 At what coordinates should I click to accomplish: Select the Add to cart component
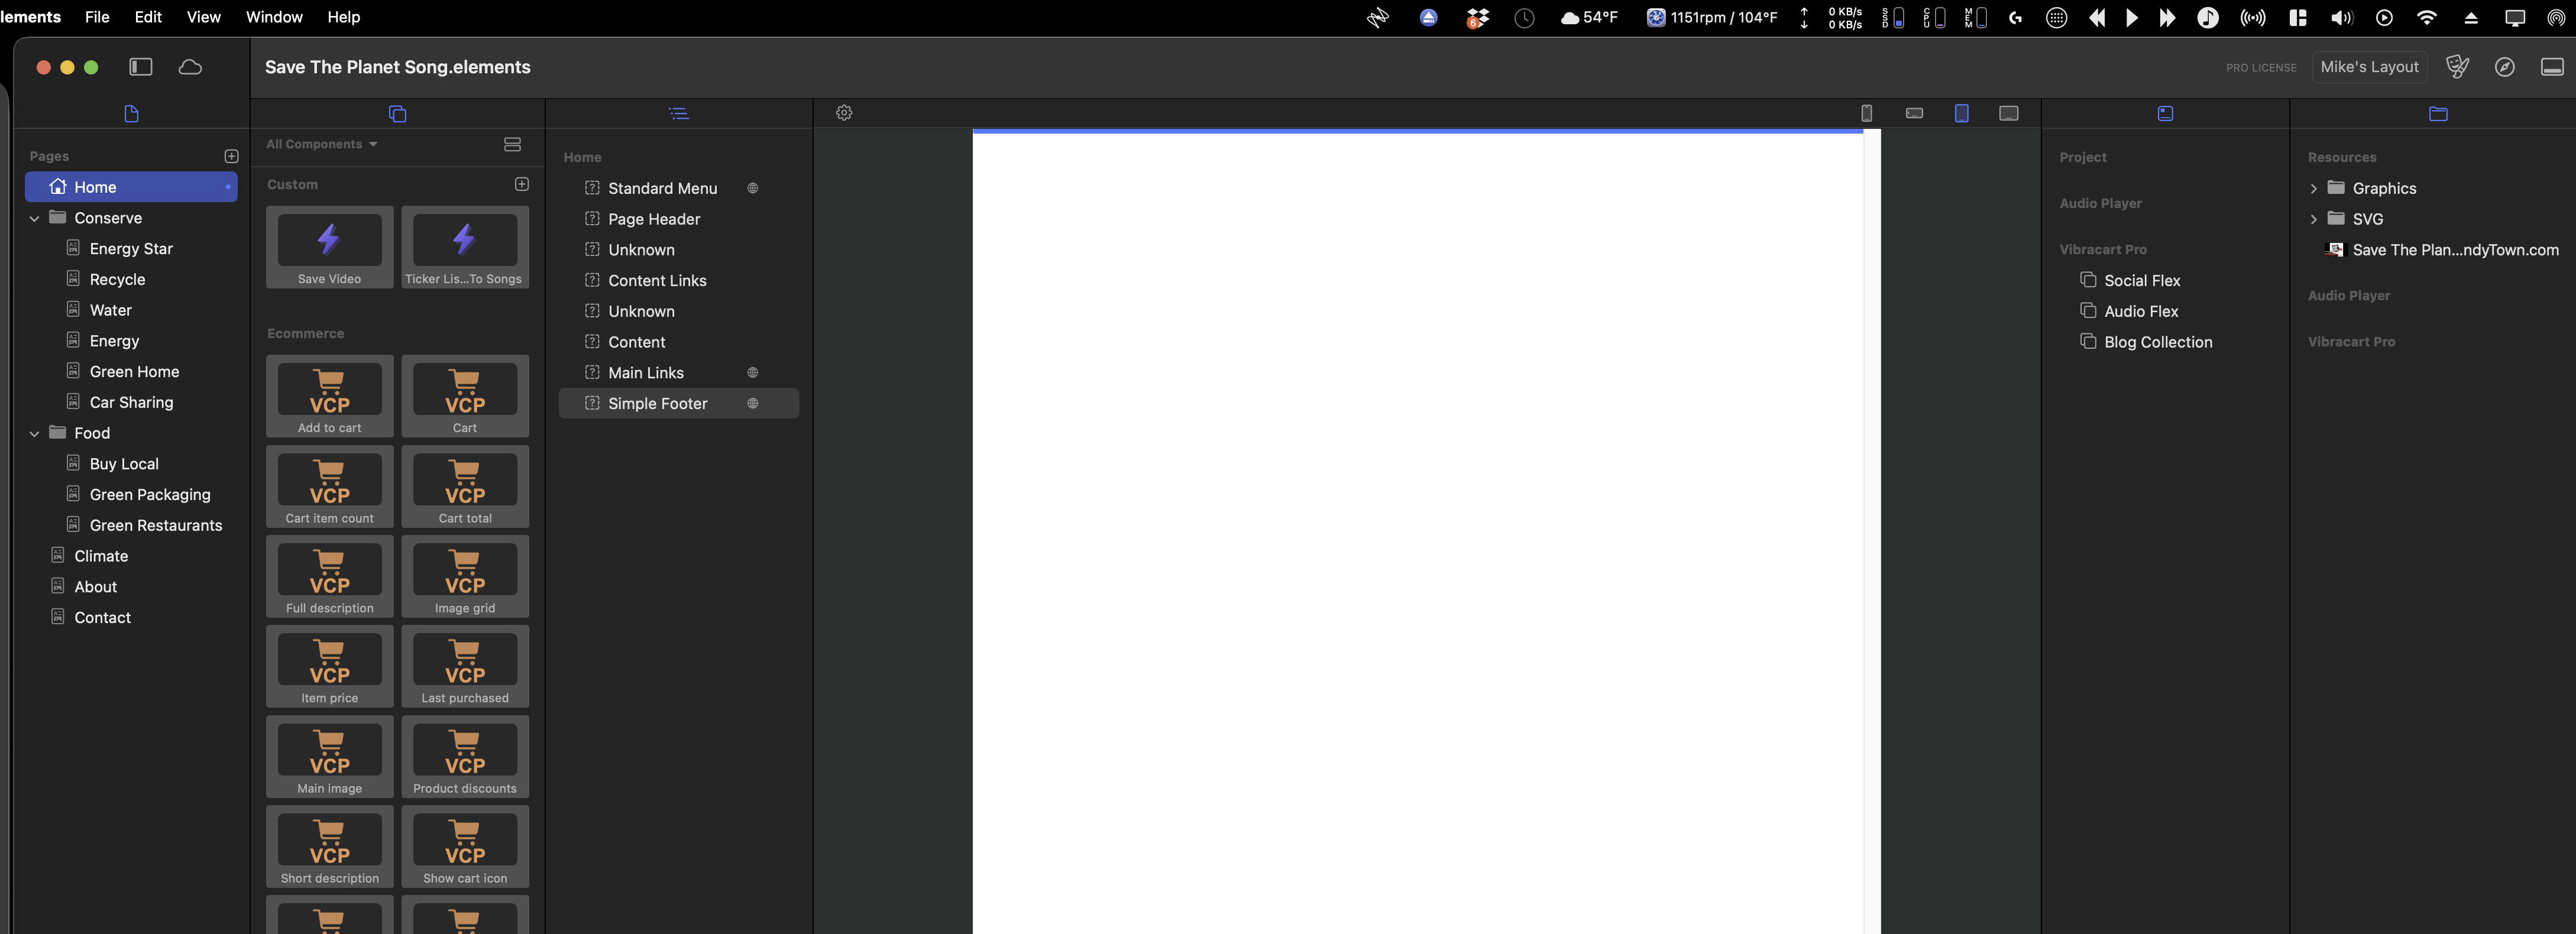pos(329,396)
